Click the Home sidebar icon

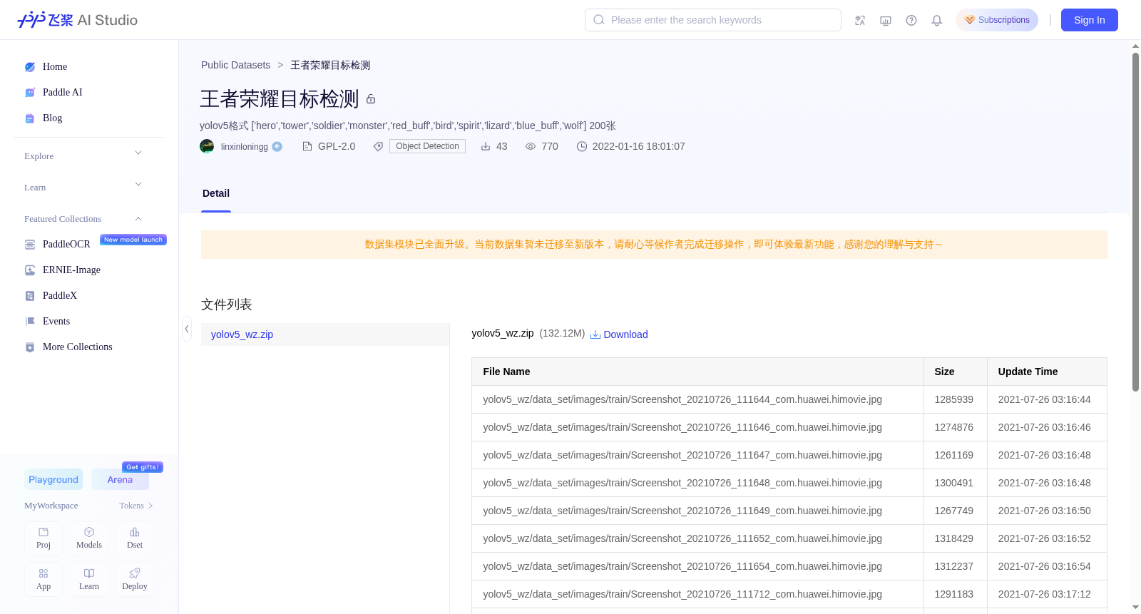[x=30, y=67]
